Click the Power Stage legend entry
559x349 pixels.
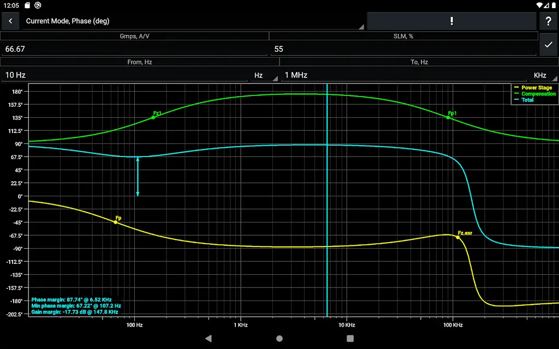tap(536, 87)
